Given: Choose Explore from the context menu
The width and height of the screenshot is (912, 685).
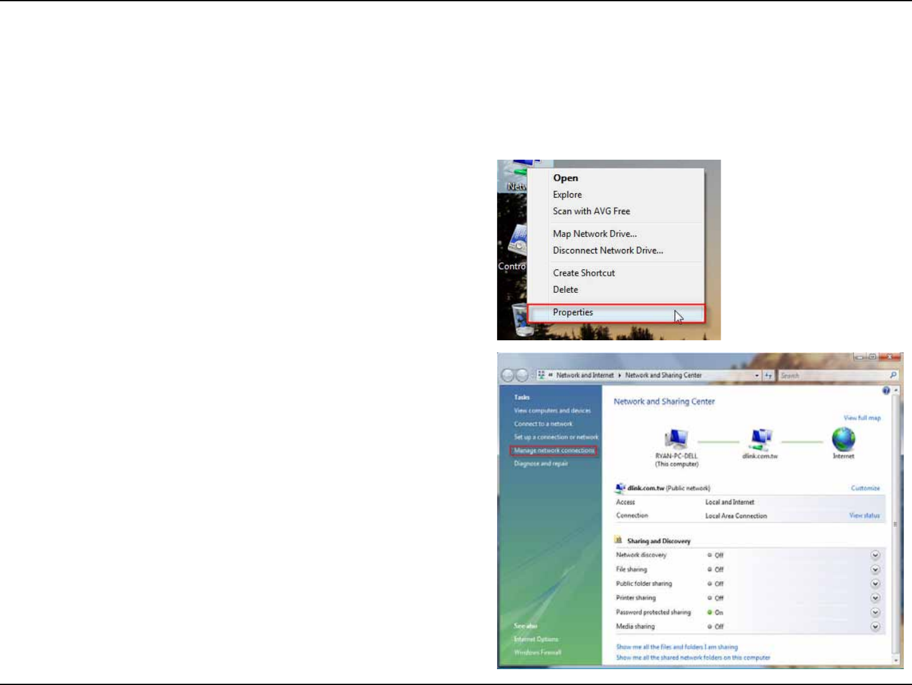Looking at the screenshot, I should pos(616,195).
